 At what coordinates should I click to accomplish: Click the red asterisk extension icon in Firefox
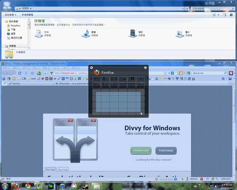(x=231, y=73)
